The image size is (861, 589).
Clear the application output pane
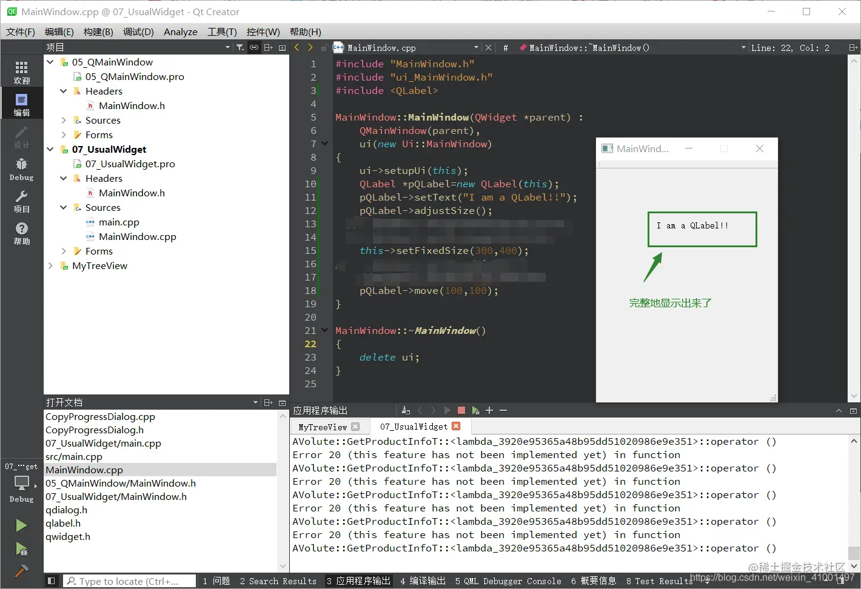pos(406,410)
